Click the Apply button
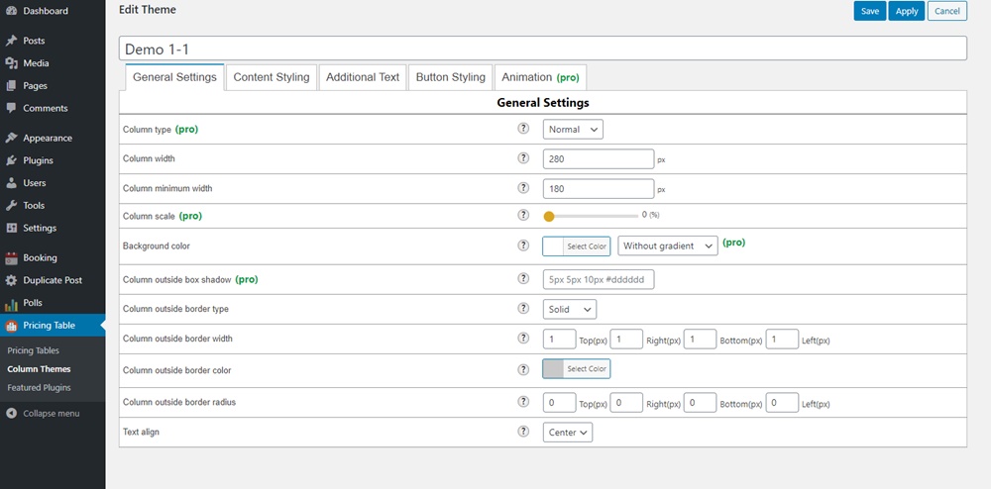991x489 pixels. pos(907,11)
